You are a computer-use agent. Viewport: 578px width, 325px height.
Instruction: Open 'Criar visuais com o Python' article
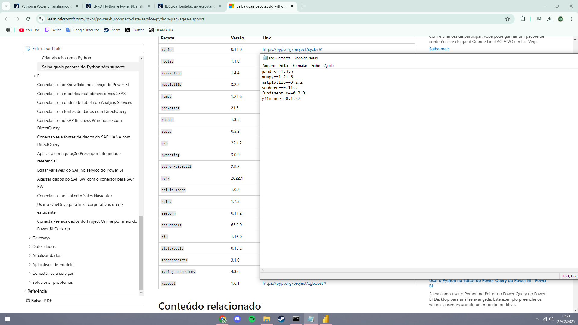[x=66, y=58]
